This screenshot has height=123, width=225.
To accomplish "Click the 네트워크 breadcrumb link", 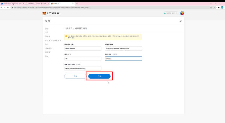I will (68, 28).
